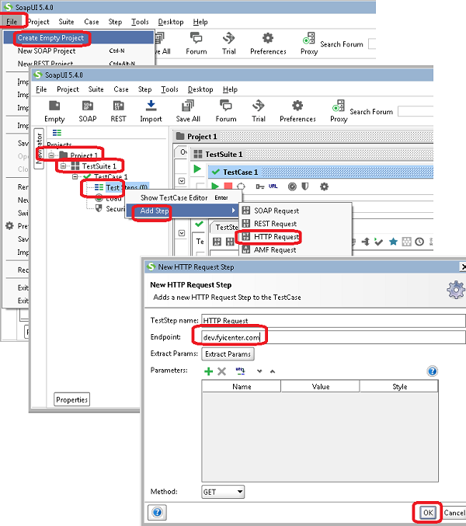Viewport: 466px width, 526px height.
Task: Open Preferences from the front toolbar
Action: pos(297,110)
